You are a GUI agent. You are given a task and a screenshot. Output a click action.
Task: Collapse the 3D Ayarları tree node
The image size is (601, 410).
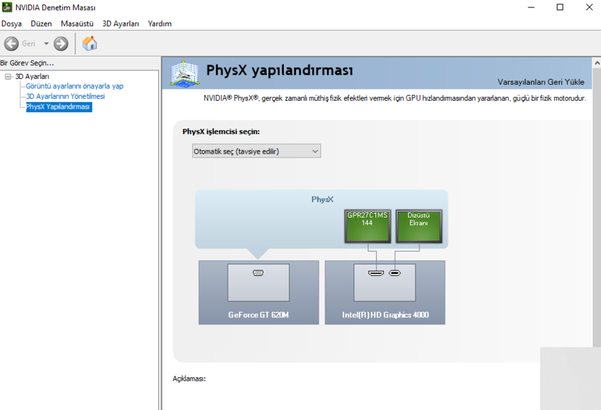7,77
